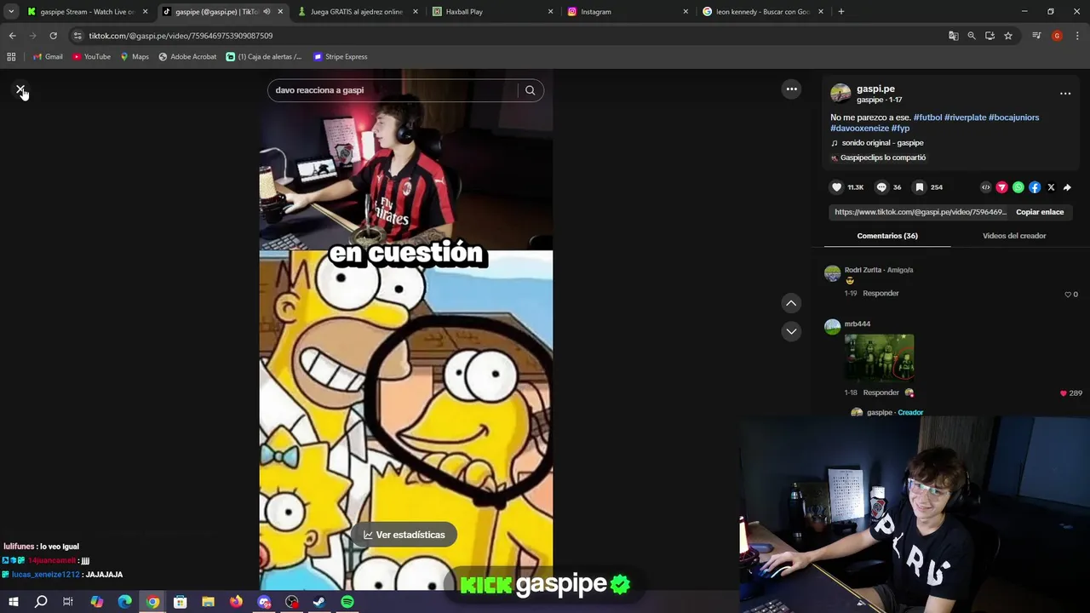Image resolution: width=1090 pixels, height=613 pixels.
Task: Click Responder under mrb444's comment
Action: coord(881,392)
